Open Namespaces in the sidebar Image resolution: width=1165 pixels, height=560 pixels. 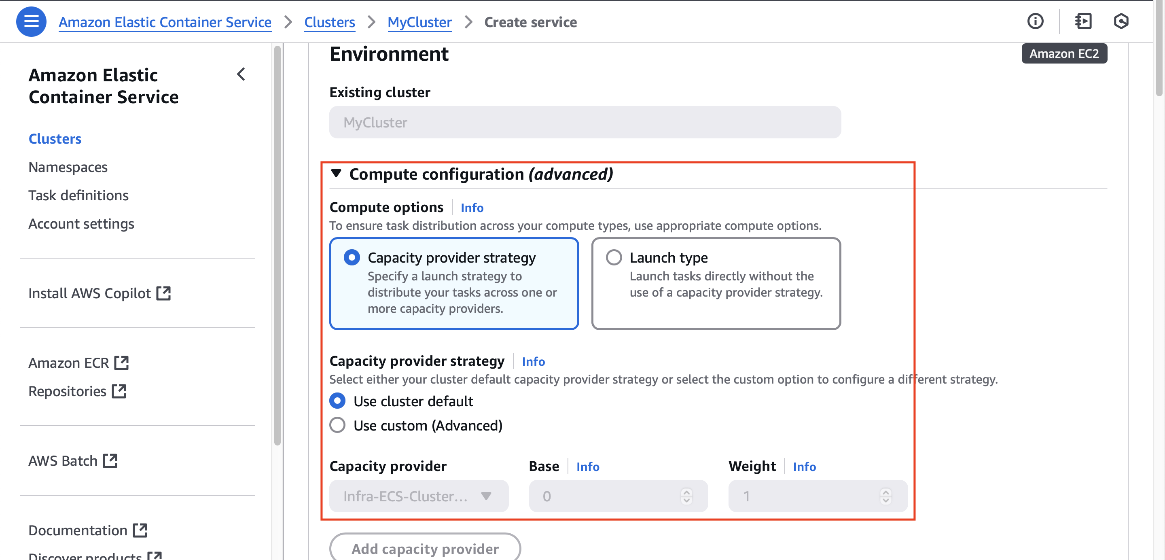pyautogui.click(x=68, y=167)
